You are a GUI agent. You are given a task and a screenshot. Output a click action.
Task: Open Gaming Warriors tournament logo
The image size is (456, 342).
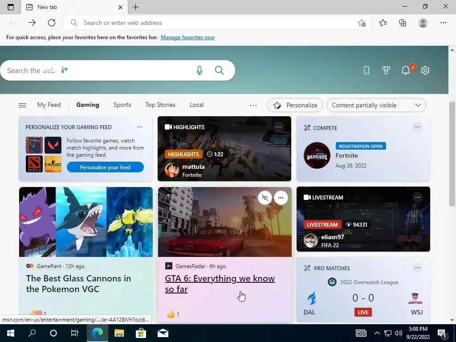coord(317,155)
